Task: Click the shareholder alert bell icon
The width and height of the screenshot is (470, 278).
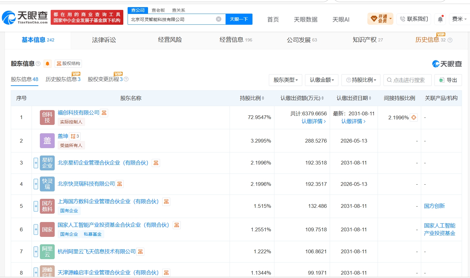Action: point(47,64)
